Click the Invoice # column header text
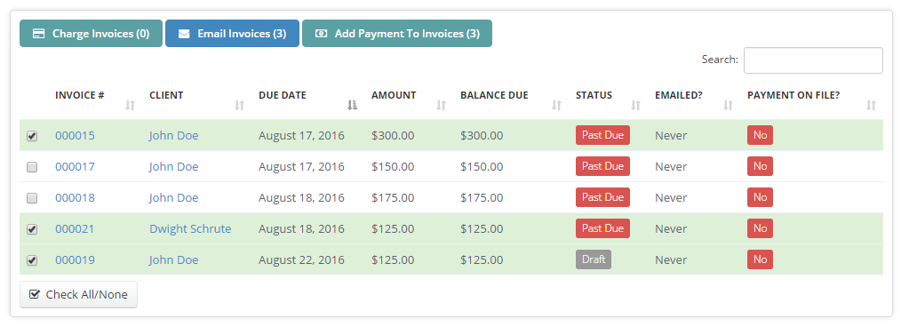901x327 pixels. [79, 95]
